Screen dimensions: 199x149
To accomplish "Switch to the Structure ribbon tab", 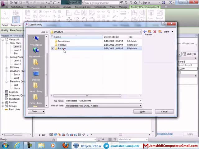I will 32,7.
